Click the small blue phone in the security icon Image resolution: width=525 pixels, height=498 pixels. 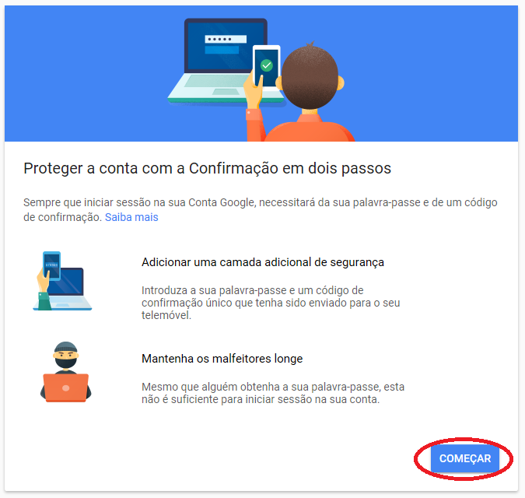(52, 265)
